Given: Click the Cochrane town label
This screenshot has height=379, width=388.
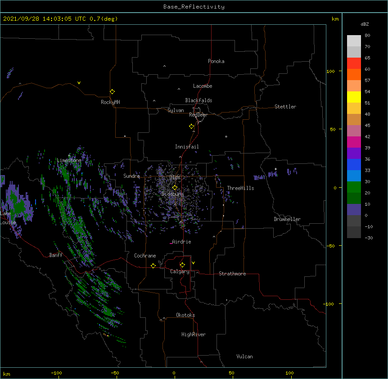Looking at the screenshot, I should tap(145, 256).
